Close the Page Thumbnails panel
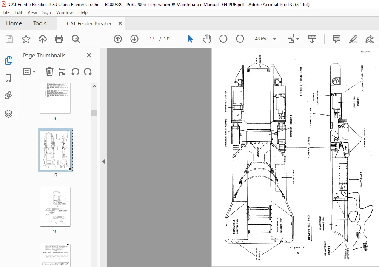379x267 pixels. pyautogui.click(x=89, y=55)
